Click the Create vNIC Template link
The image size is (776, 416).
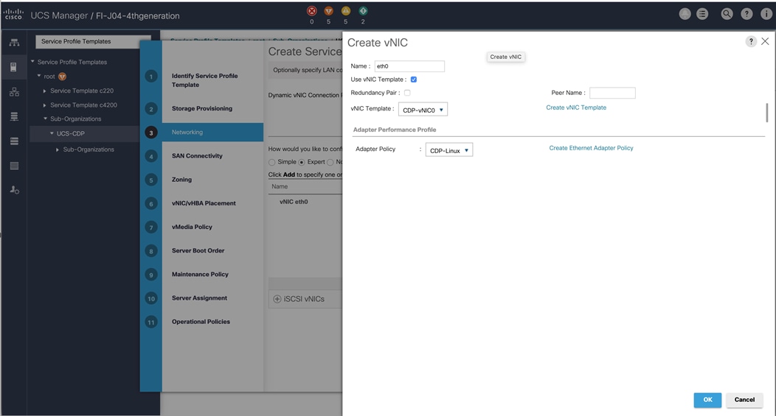click(x=576, y=107)
